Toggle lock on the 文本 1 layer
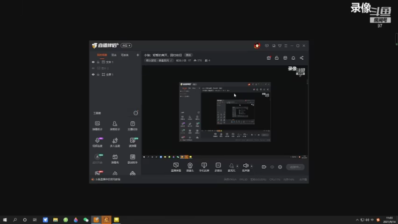Viewport: 398px width, 224px height. pos(98,62)
